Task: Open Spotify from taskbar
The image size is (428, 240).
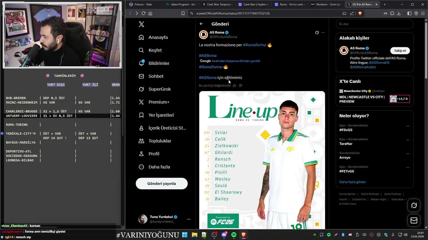Action: coord(234,235)
